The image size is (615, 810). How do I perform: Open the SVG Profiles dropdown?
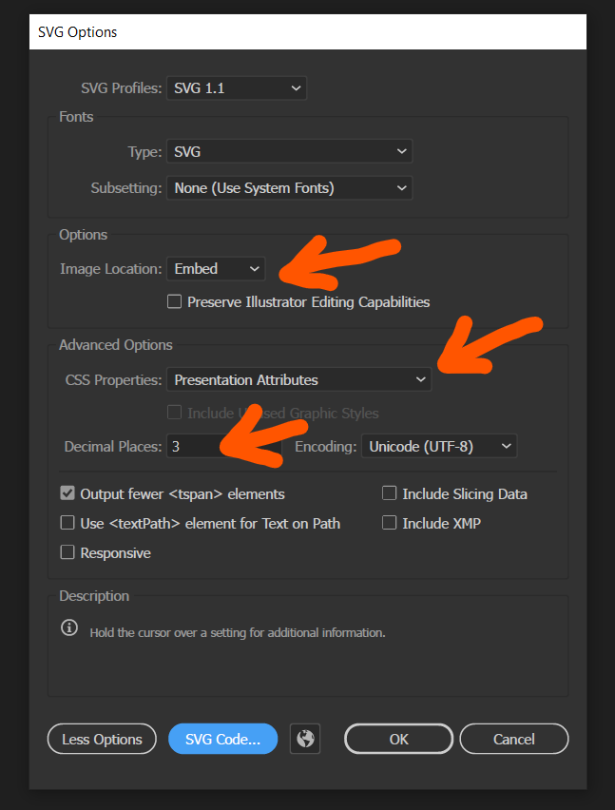[x=237, y=88]
